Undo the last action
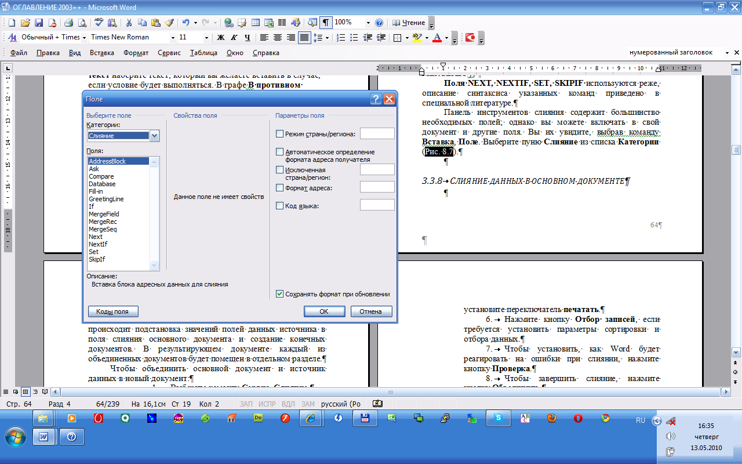Screen dimensions: 742x464 (x=185, y=23)
